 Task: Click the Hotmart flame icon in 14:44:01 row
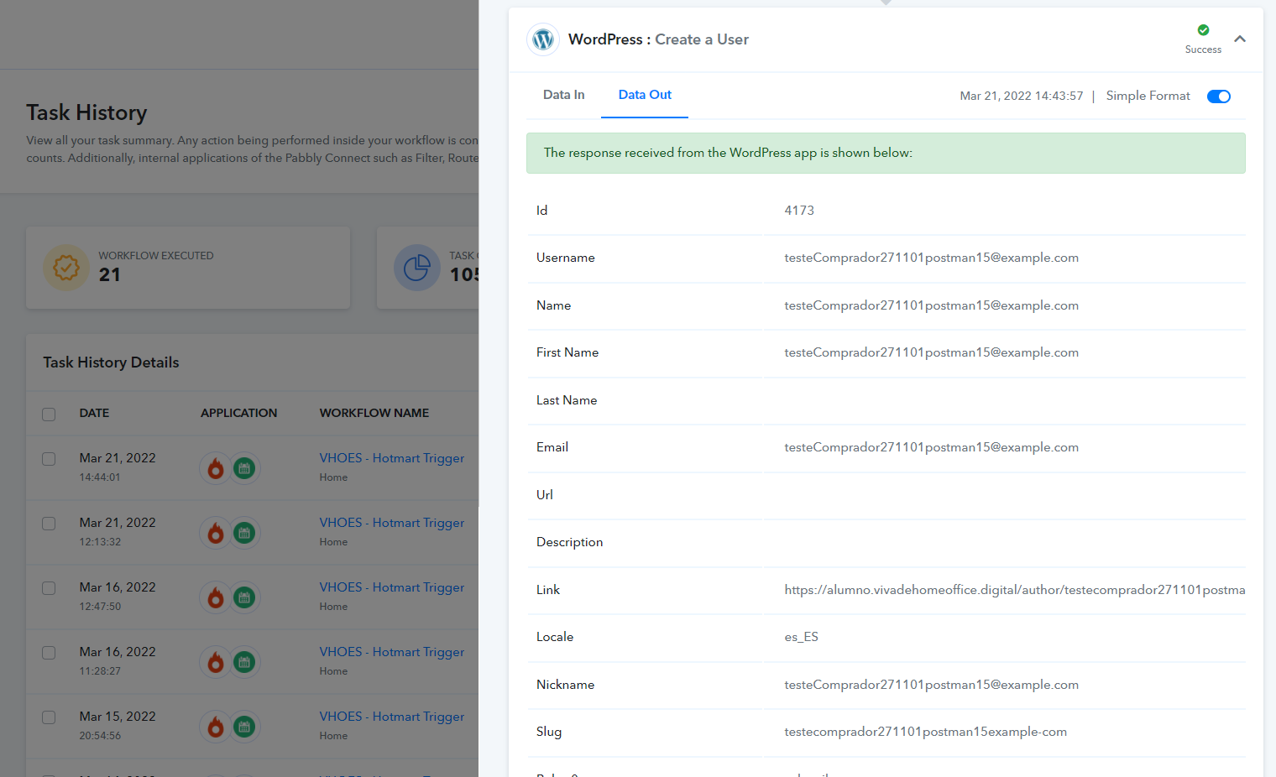(216, 468)
